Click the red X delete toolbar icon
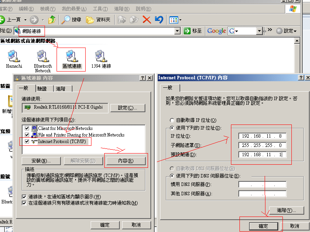This screenshot has width=310, height=232. 146,19
